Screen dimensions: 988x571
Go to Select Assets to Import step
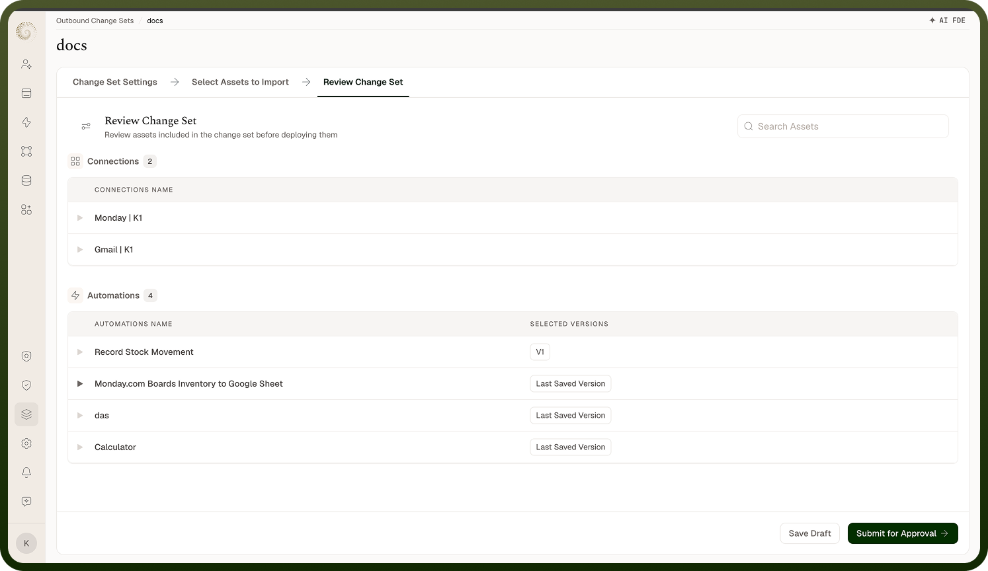(x=240, y=82)
